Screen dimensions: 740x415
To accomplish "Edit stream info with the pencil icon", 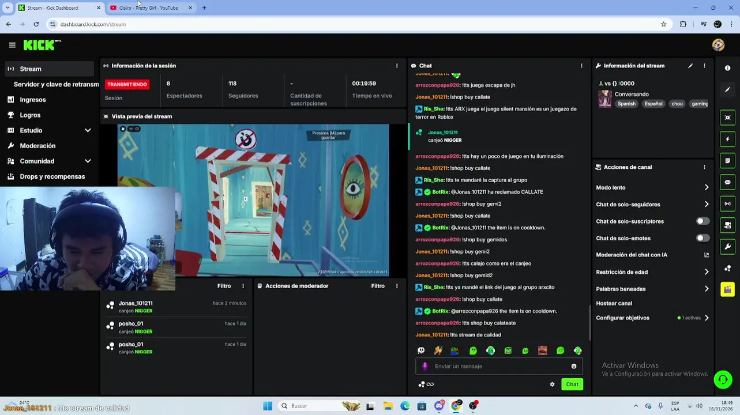I will point(690,66).
